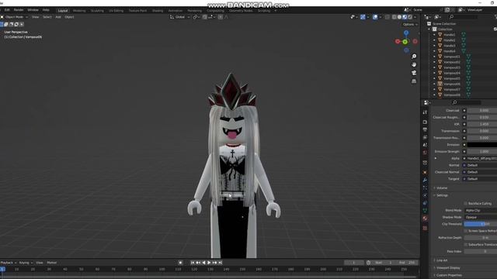The width and height of the screenshot is (497, 279).
Task: Open the Particles properties tab icon
Action: point(425,188)
